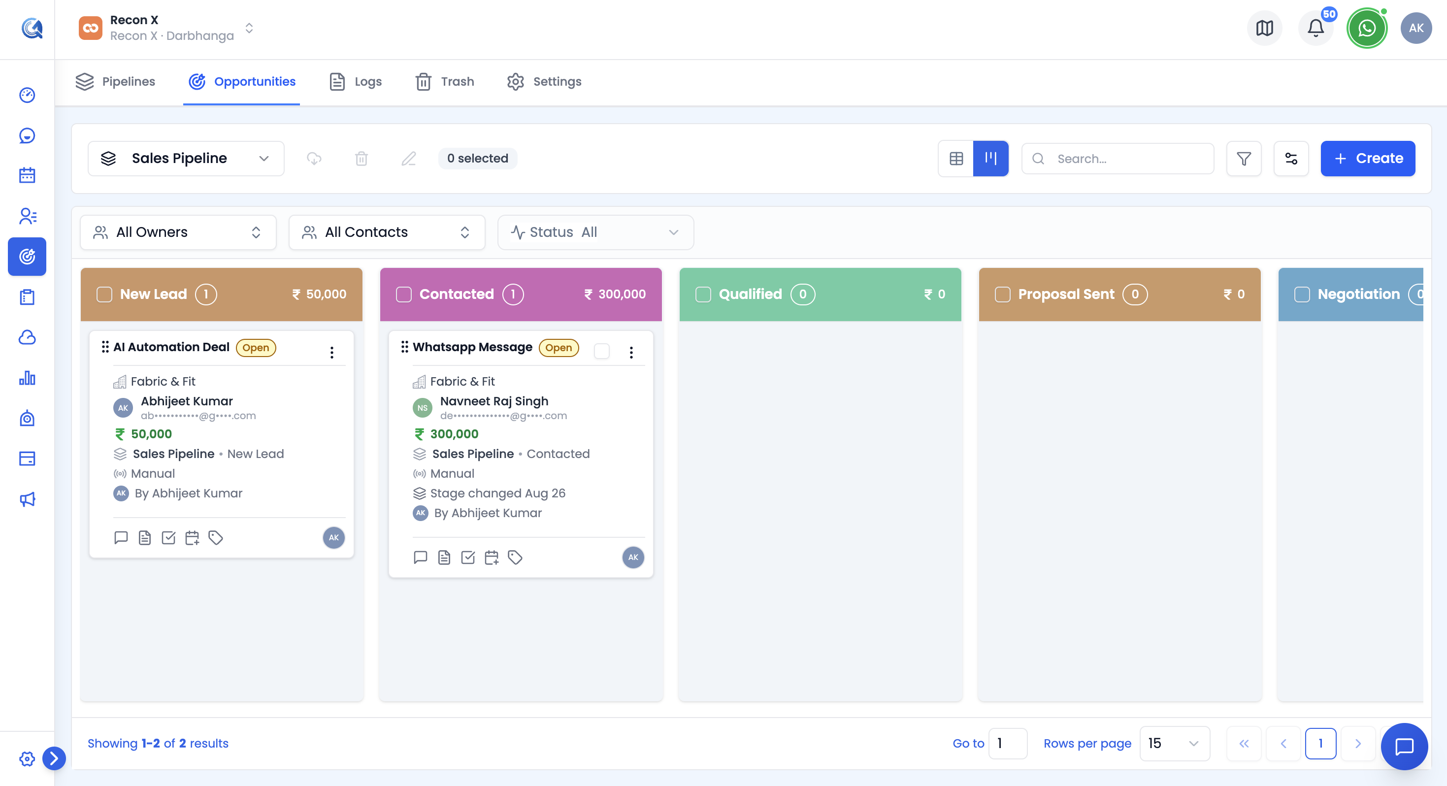Open the All Contacts dropdown

pos(387,232)
